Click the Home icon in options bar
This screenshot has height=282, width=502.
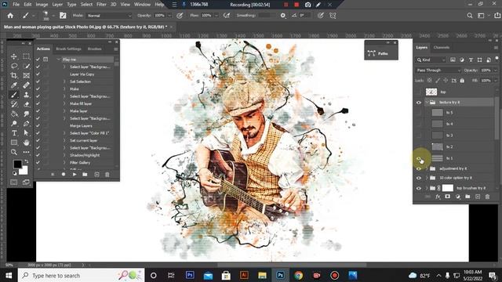tap(10, 16)
